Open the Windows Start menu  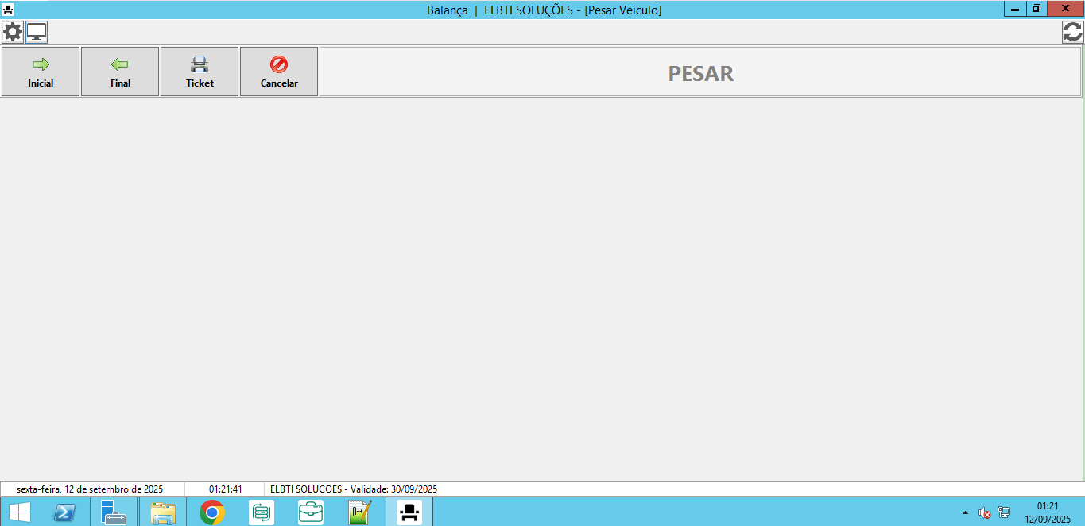click(x=19, y=512)
